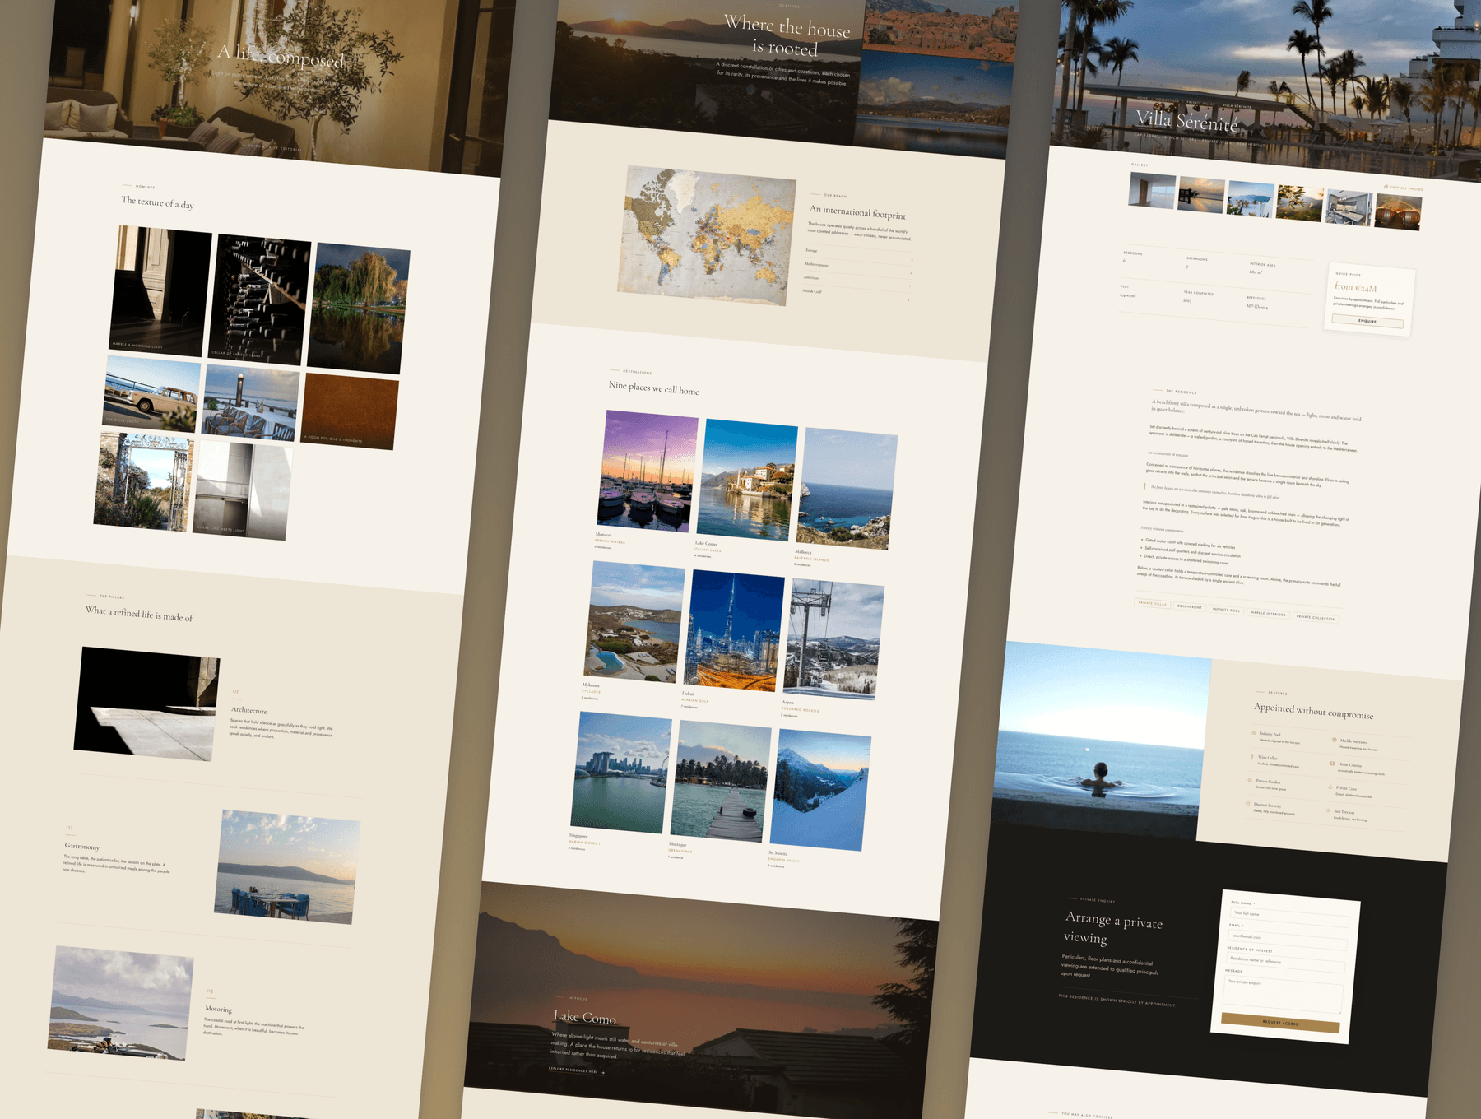Click the Architecture pillar image

146,703
